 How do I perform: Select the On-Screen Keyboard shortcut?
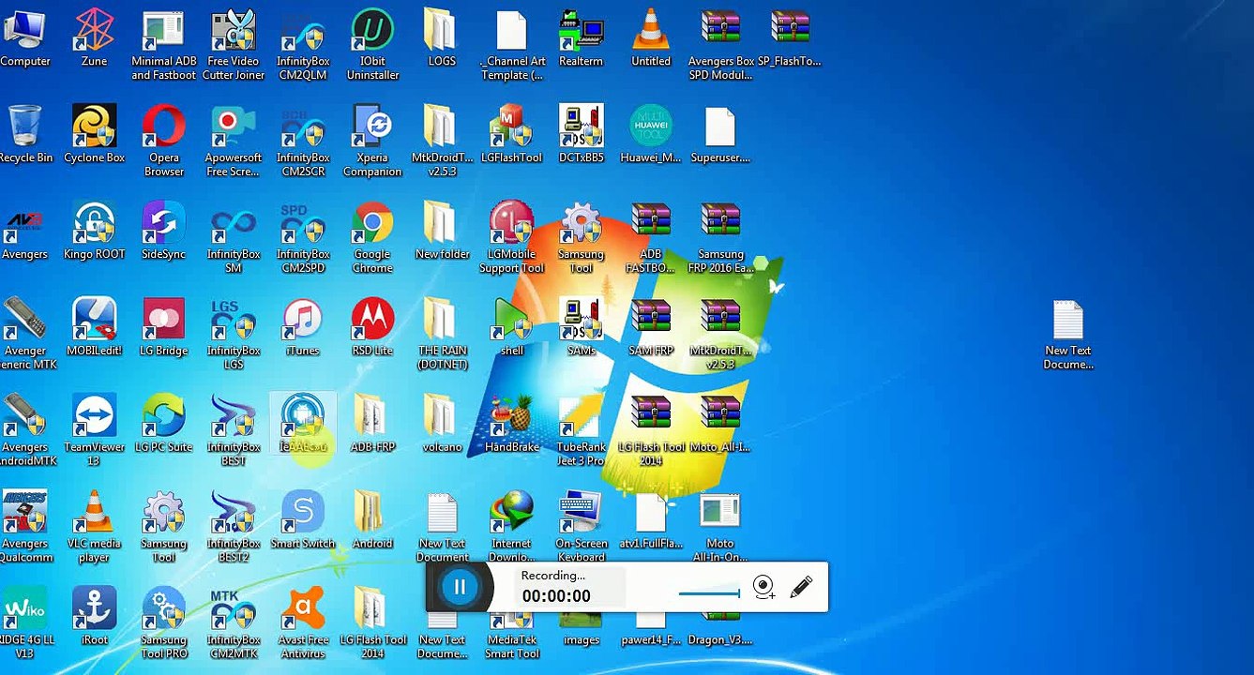582,527
